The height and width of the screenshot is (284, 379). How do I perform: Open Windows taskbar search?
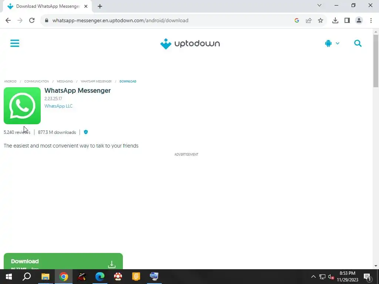(27, 277)
